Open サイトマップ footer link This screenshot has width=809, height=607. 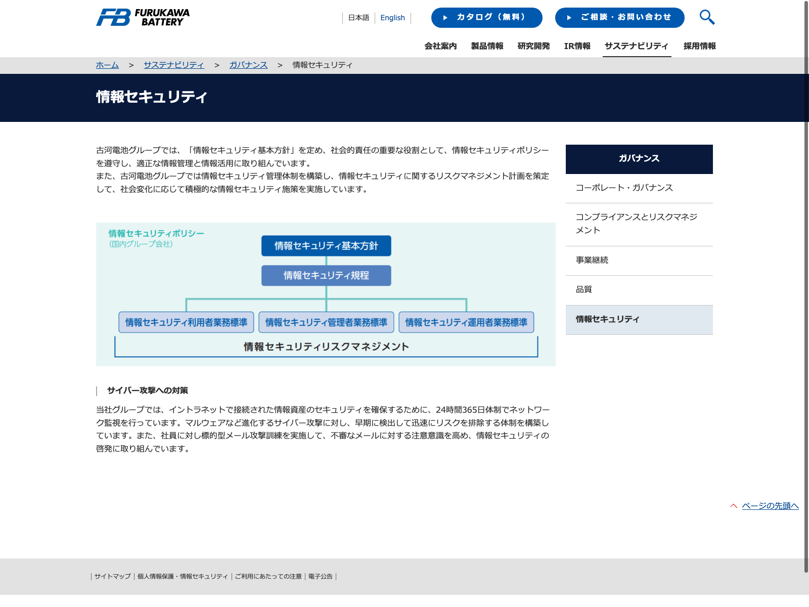pos(112,577)
